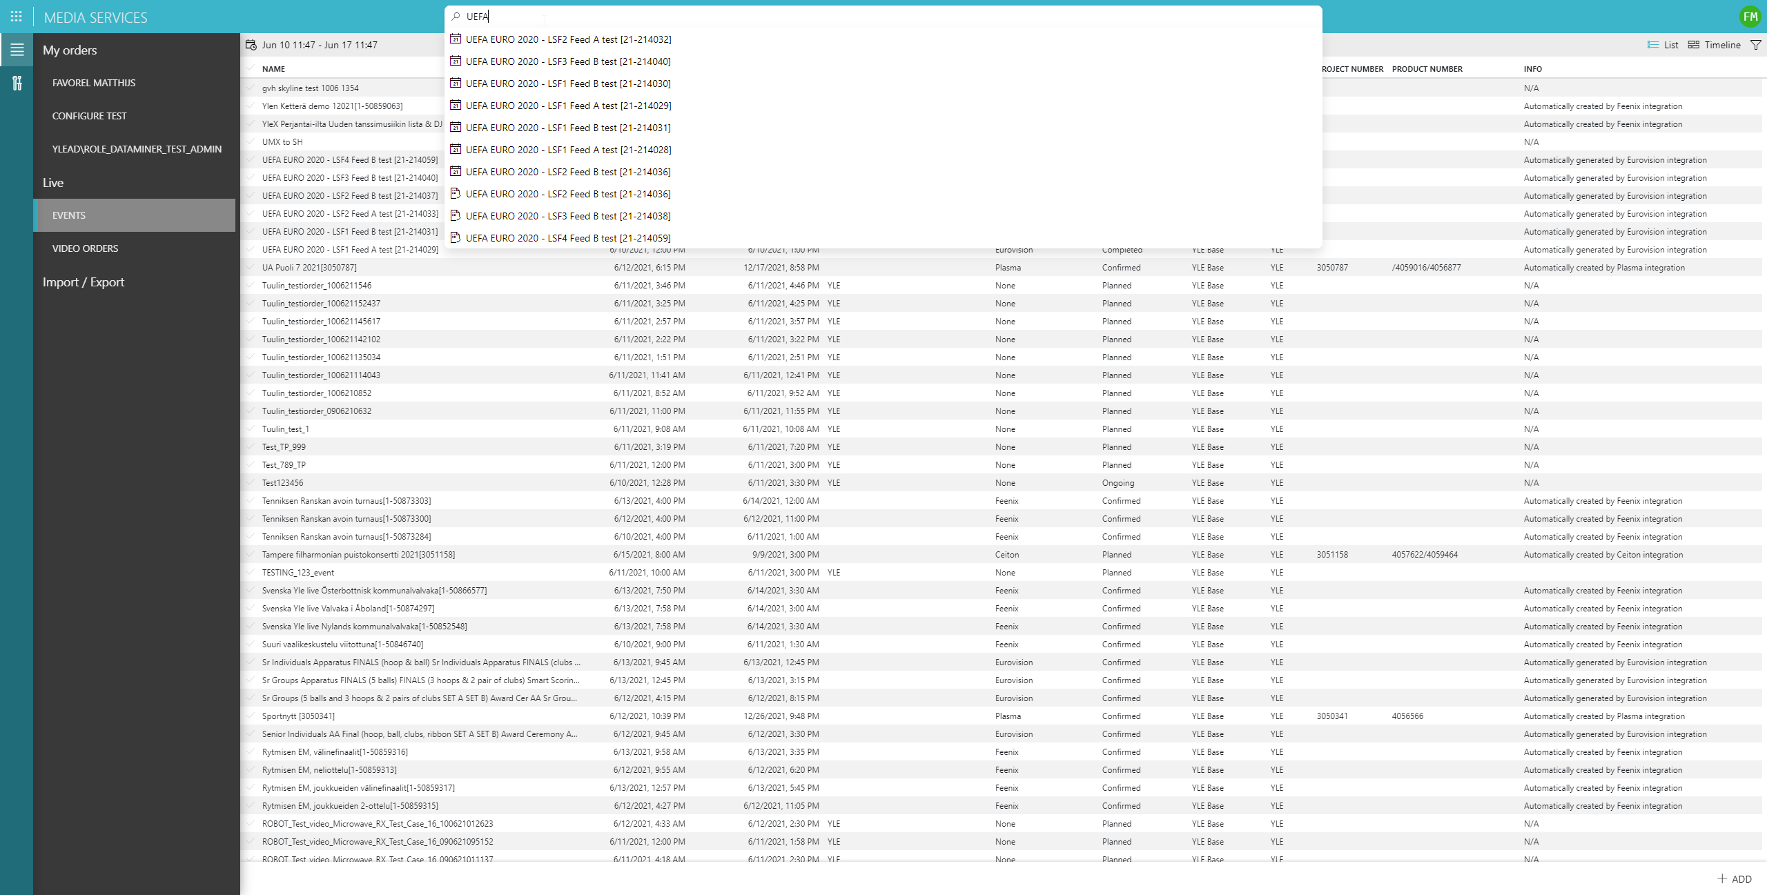Click document icon of suggestion LSF3 Feed B [21-214038]
This screenshot has height=895, width=1767.
(456, 216)
